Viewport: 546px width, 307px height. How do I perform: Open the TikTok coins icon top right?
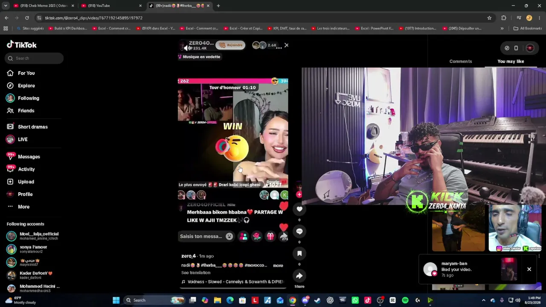(507, 48)
